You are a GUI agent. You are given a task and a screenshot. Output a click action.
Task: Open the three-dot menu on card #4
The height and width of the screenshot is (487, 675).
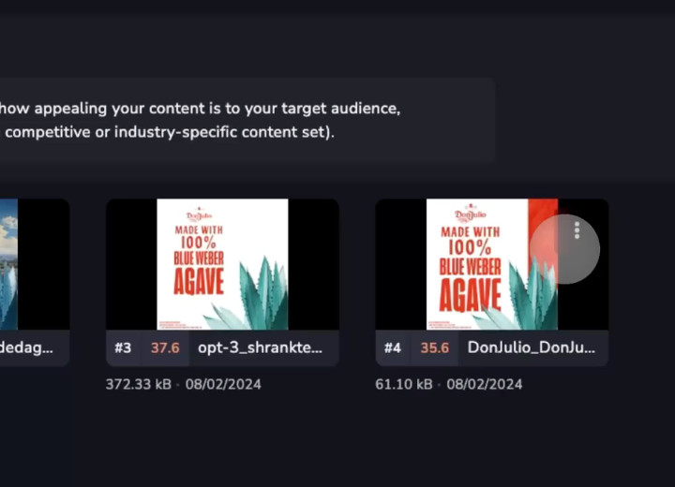click(x=577, y=230)
